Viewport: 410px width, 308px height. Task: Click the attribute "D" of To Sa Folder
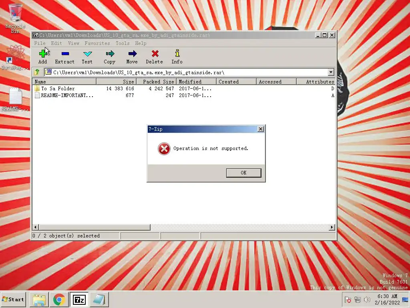333,89
